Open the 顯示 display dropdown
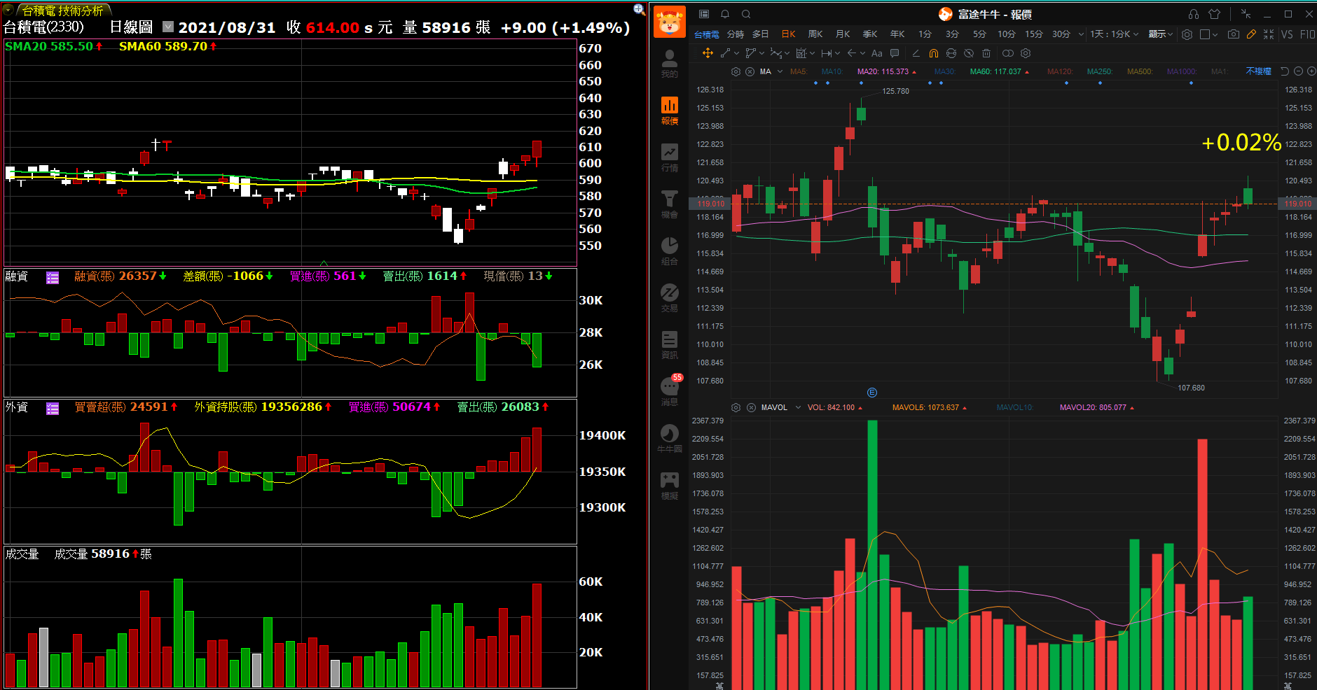1317x690 pixels. point(1161,34)
